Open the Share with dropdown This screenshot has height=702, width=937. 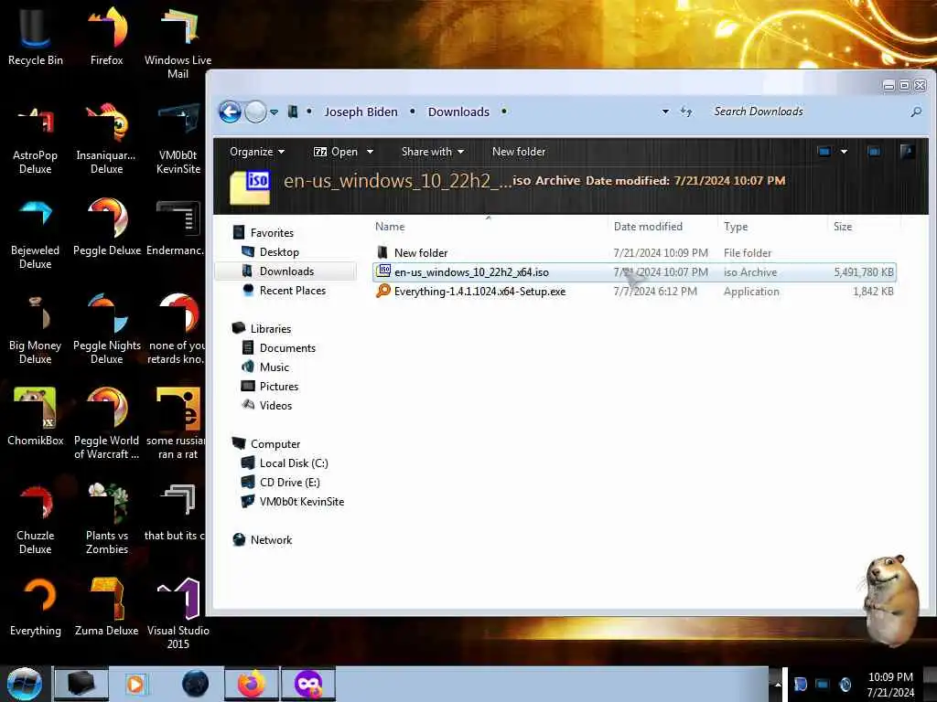pos(433,152)
